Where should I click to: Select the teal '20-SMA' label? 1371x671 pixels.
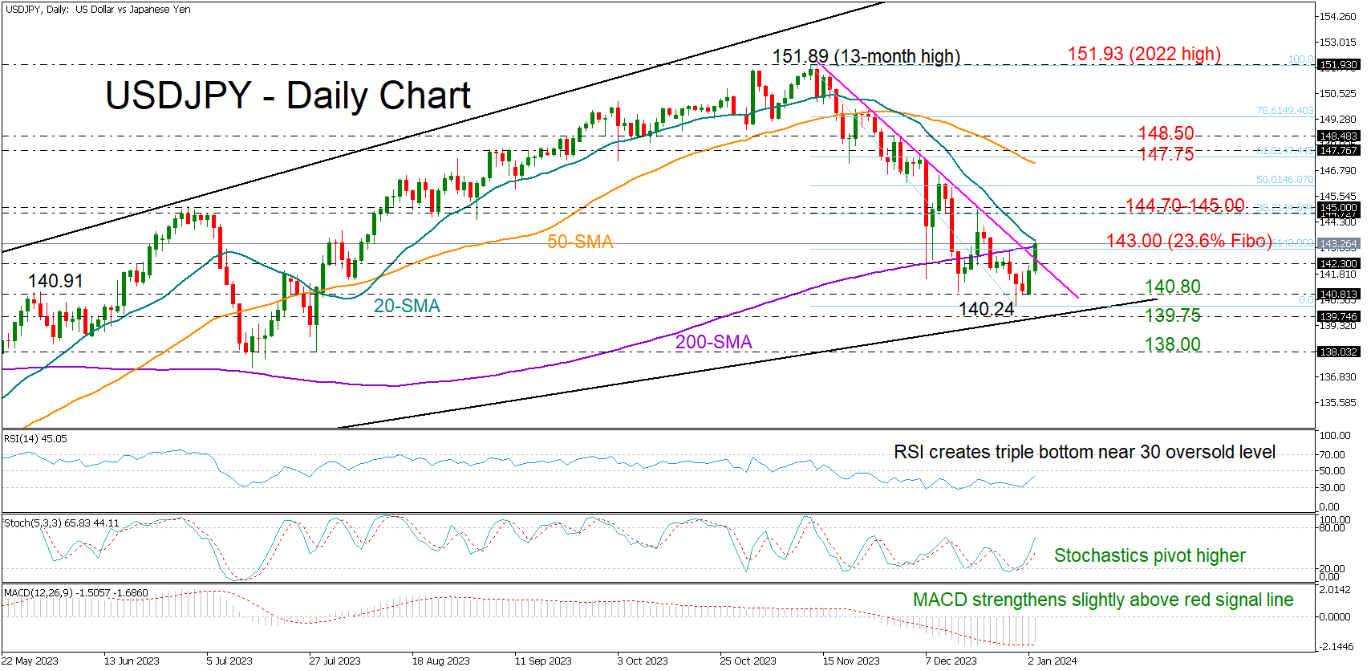coord(407,306)
